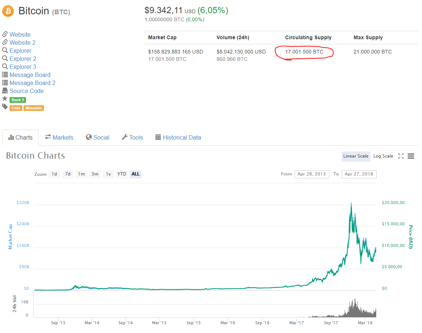Click the magnifier icon beside Explorer 2
The height and width of the screenshot is (333, 422).
5,58
